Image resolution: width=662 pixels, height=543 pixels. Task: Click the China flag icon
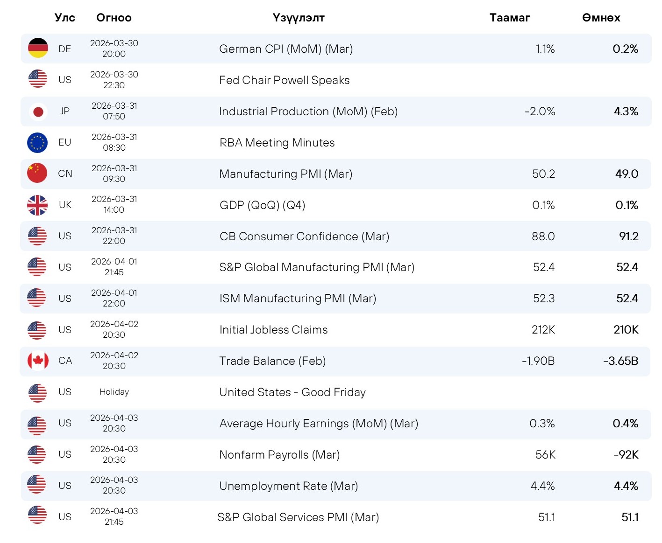coord(37,173)
